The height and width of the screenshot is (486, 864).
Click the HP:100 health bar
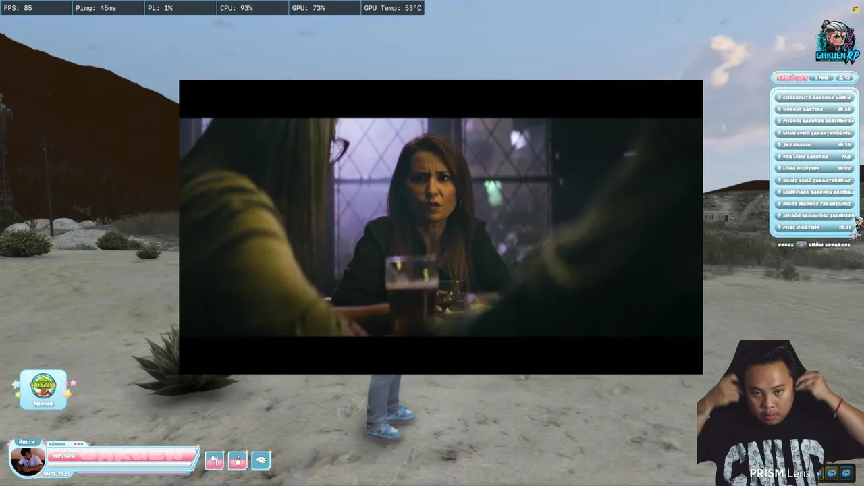pyautogui.click(x=122, y=455)
